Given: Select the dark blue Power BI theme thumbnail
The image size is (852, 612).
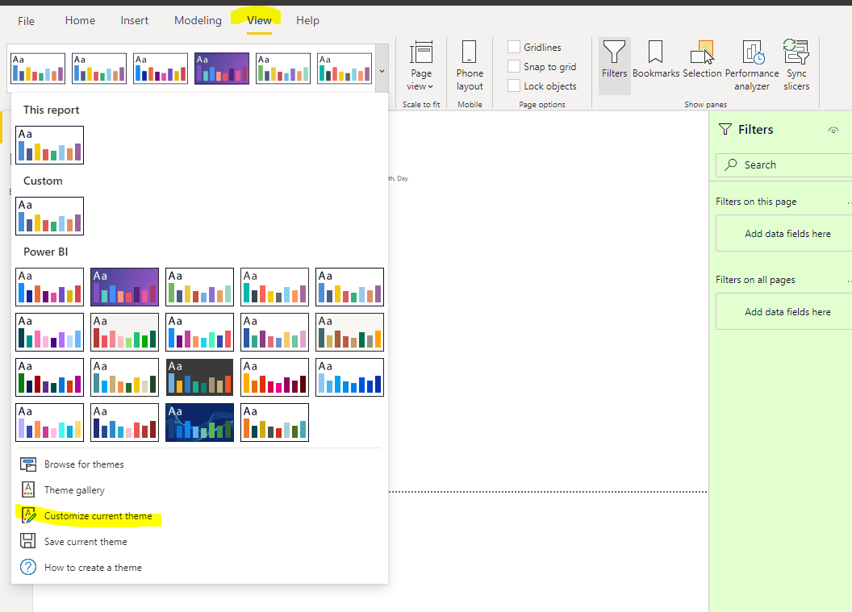Looking at the screenshot, I should click(x=199, y=423).
